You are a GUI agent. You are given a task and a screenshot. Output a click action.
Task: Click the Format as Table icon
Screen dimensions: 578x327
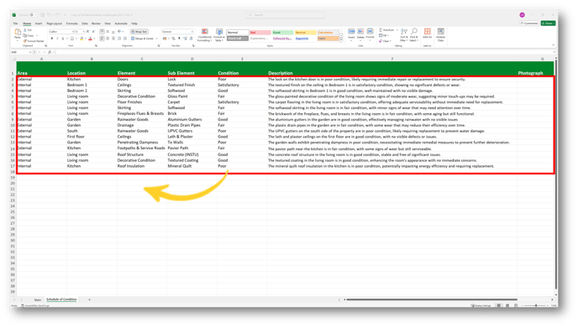[219, 35]
